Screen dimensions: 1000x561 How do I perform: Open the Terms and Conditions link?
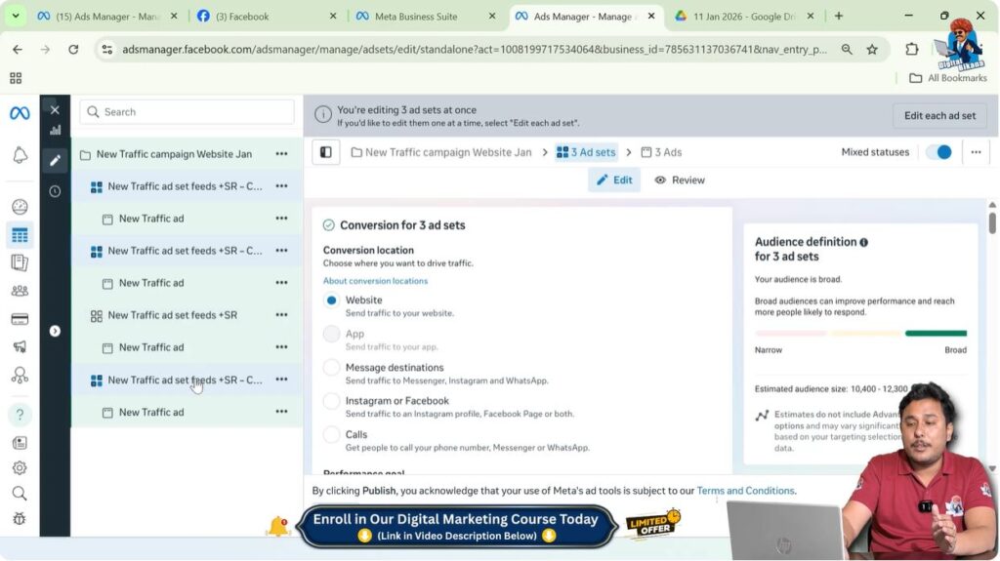coord(745,491)
